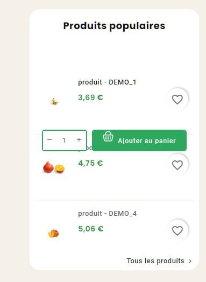Select the 5,06 € price
Viewport: 206px width, 282px height.
coord(91,229)
